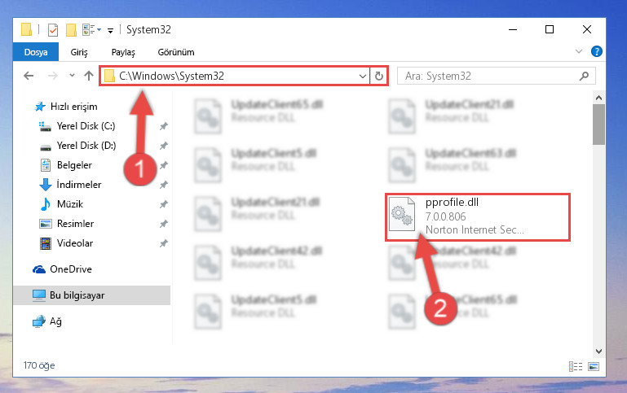Click the New folder icon in quick access toolbar
Screen dimensions: 627x393
71,30
